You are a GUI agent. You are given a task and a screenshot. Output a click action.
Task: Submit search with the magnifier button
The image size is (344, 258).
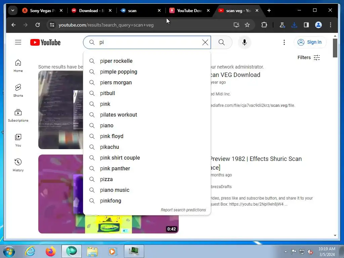pos(222,42)
